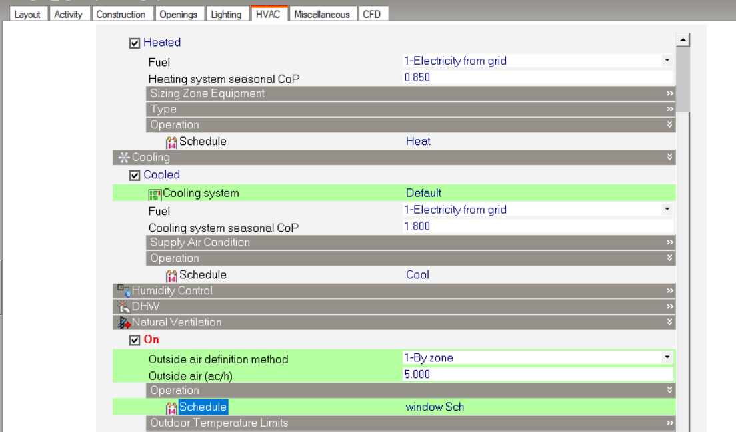Viewport: 736px width, 432px height.
Task: Open the Miscellaneous tab
Action: [x=322, y=14]
